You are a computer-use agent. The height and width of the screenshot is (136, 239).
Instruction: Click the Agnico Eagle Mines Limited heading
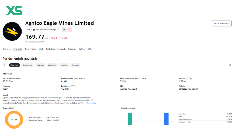pyautogui.click(x=59, y=23)
